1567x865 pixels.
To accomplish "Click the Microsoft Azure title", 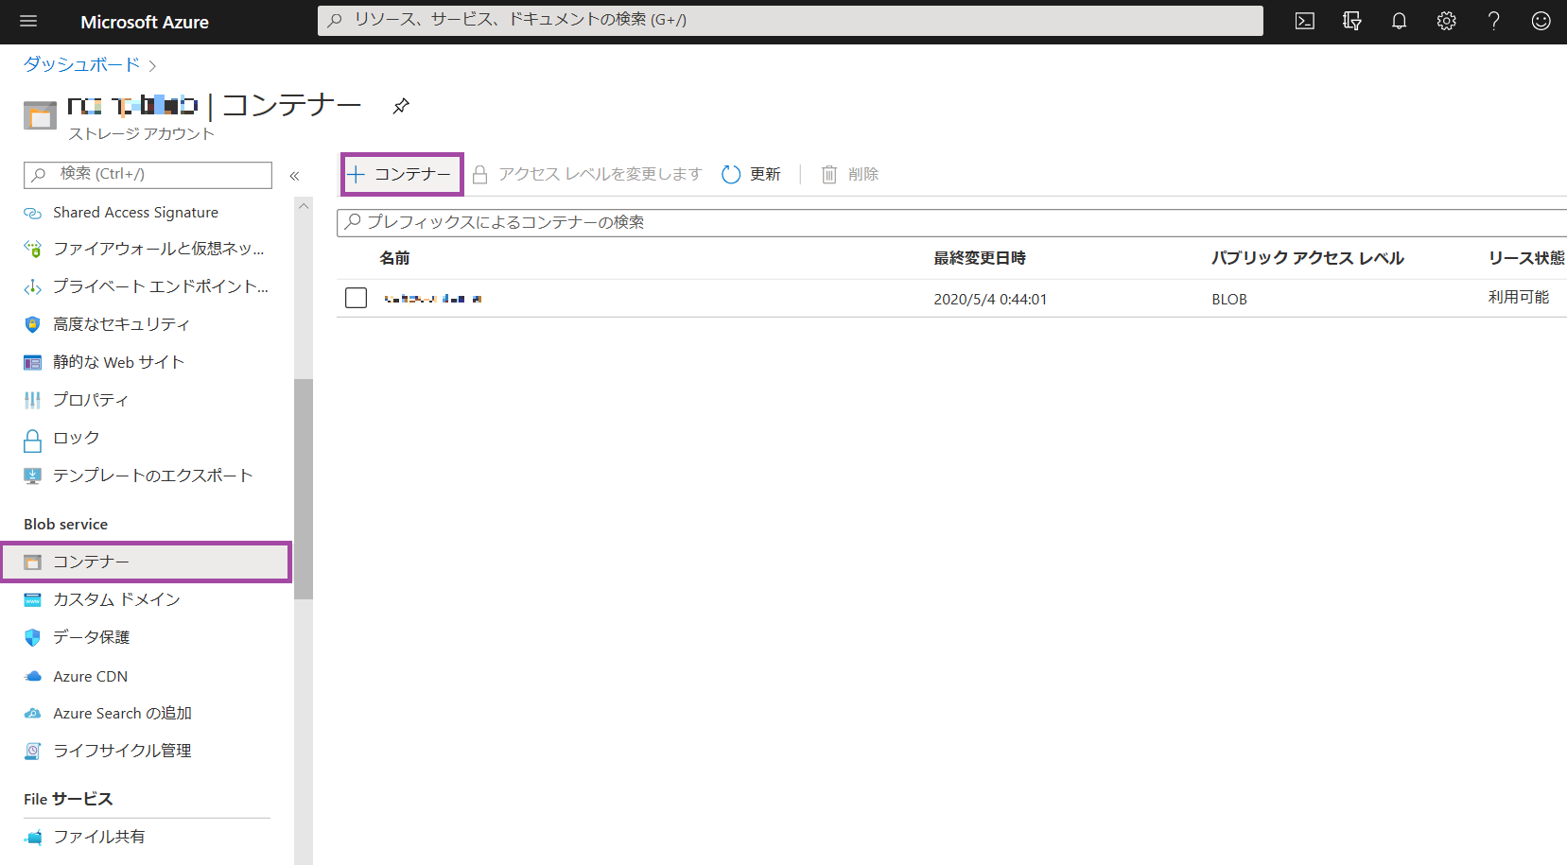I will click(x=145, y=22).
